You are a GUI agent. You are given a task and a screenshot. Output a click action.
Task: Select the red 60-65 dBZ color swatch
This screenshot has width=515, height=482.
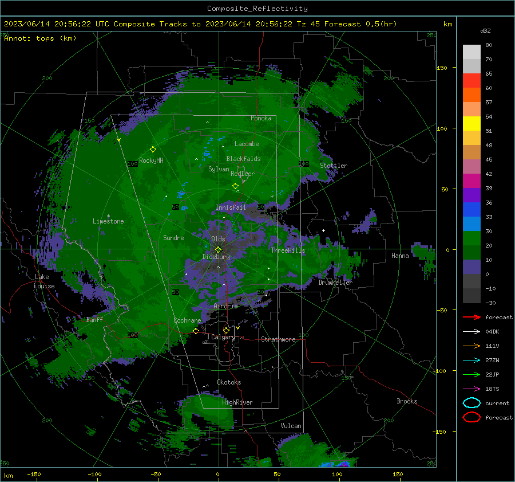pyautogui.click(x=472, y=81)
